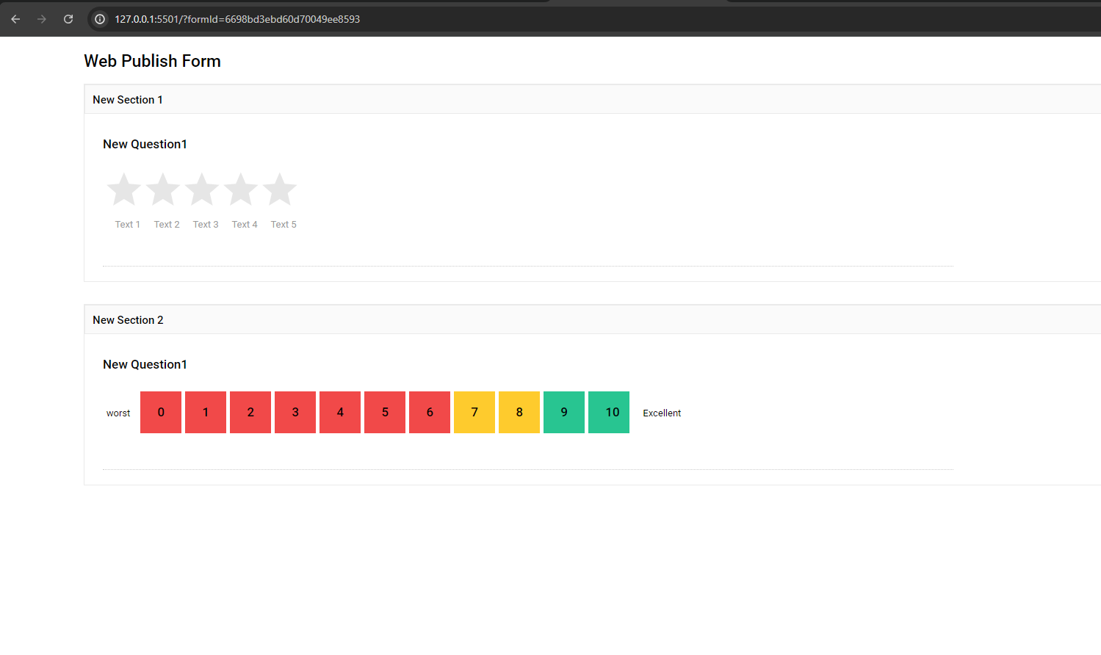The image size is (1101, 655).
Task: Select yellow score 7 box
Action: (x=474, y=413)
